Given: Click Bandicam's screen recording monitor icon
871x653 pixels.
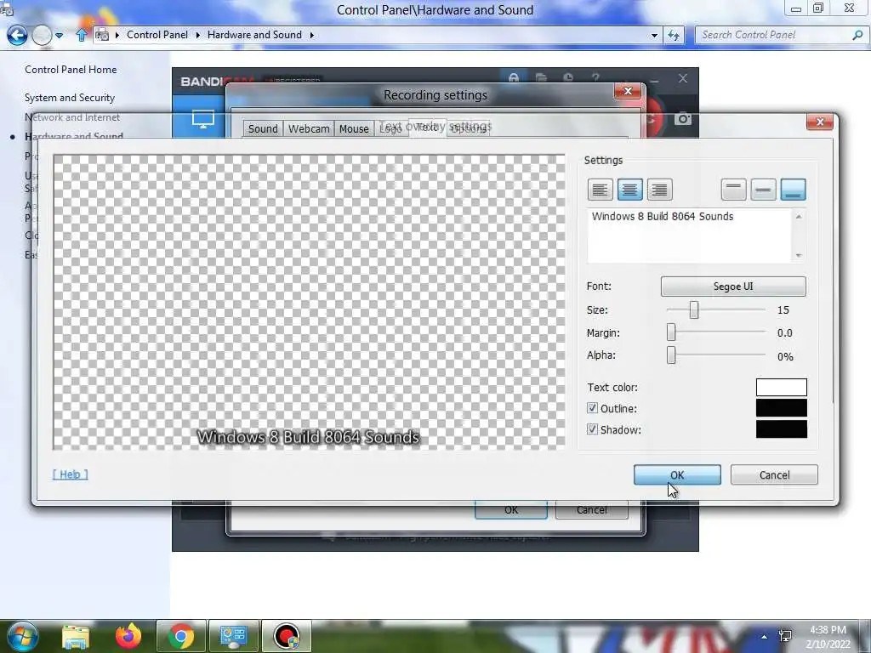Looking at the screenshot, I should [202, 119].
